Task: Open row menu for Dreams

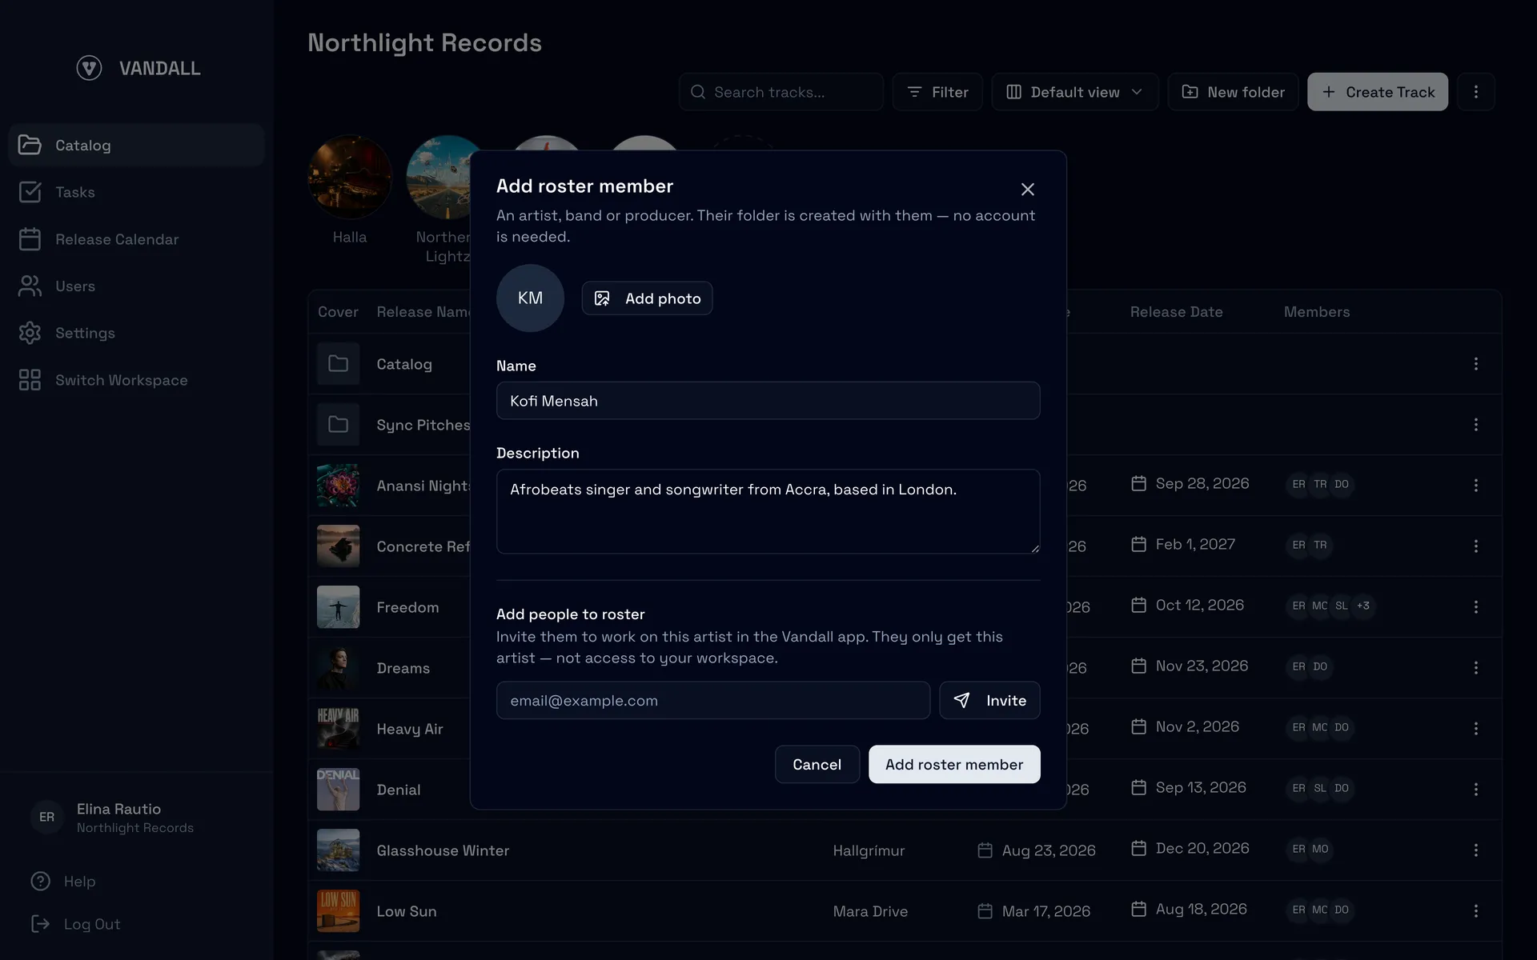Action: coord(1476,668)
